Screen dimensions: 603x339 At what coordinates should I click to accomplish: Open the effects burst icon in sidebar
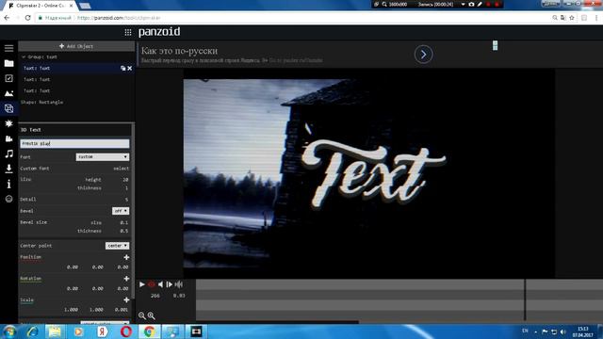[x=8, y=123]
